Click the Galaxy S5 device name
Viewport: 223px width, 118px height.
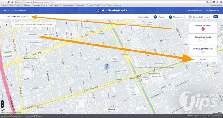[12, 17]
